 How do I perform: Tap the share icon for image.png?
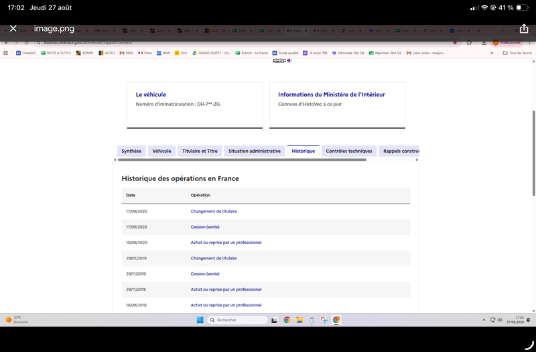524,29
